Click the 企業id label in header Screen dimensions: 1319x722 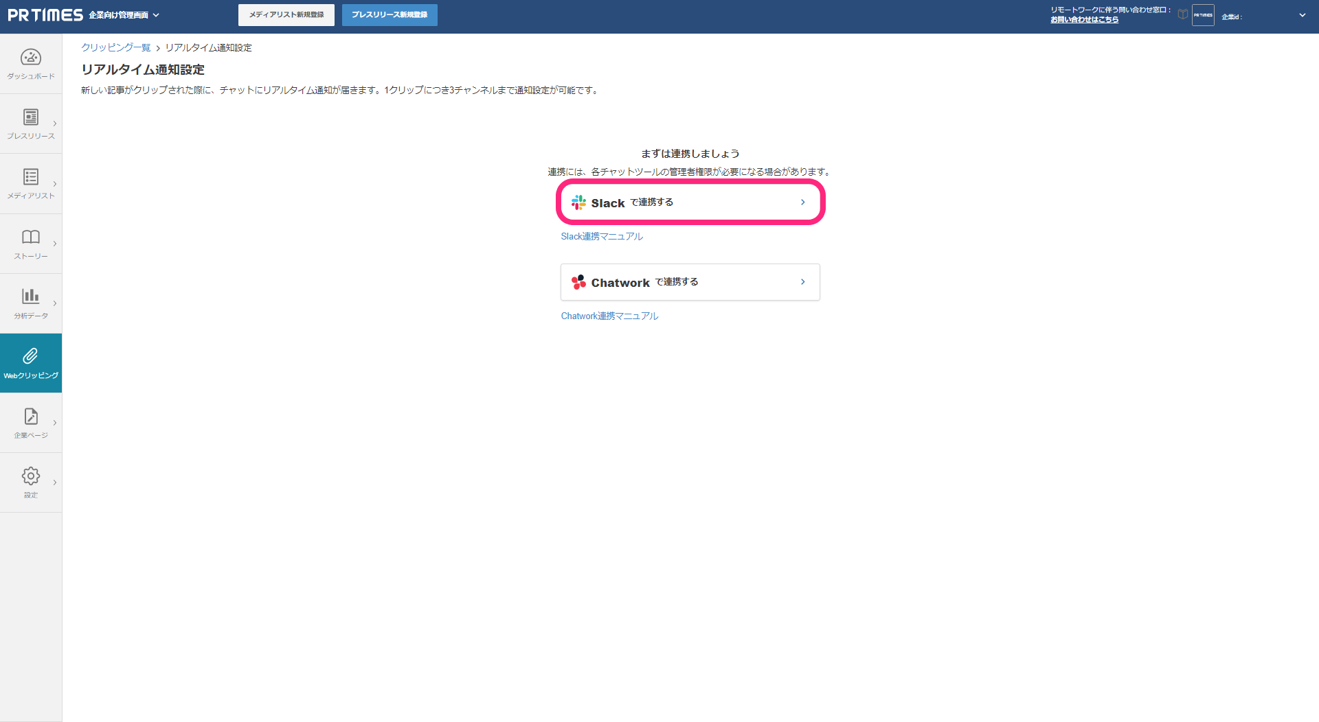pos(1232,16)
